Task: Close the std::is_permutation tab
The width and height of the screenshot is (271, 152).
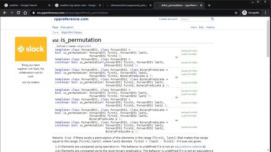Action: [201, 5]
